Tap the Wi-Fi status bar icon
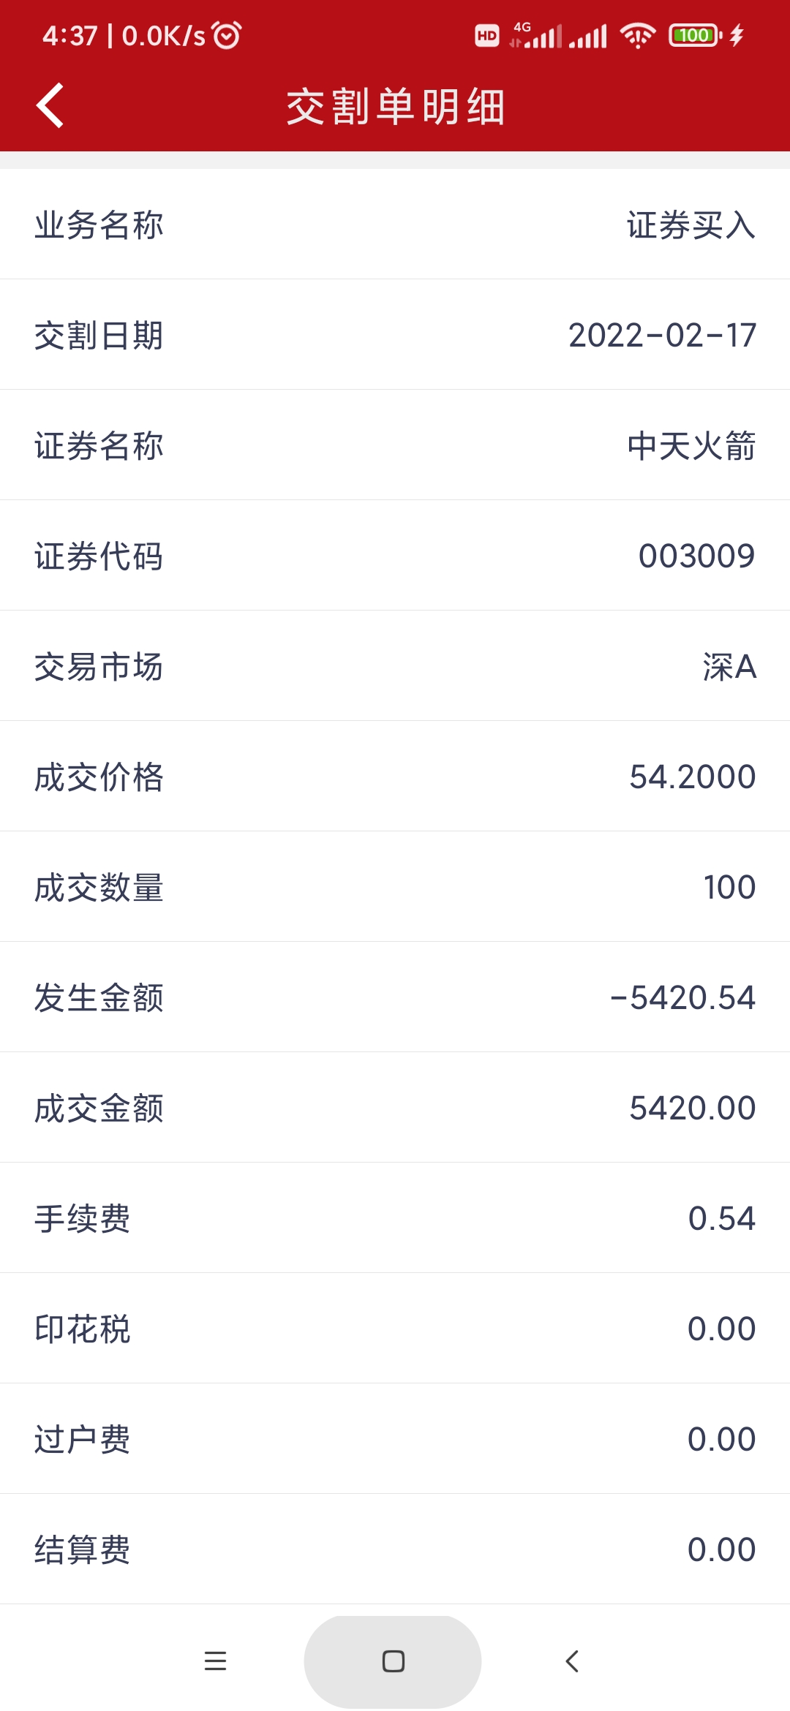This screenshot has width=790, height=1711. (638, 35)
